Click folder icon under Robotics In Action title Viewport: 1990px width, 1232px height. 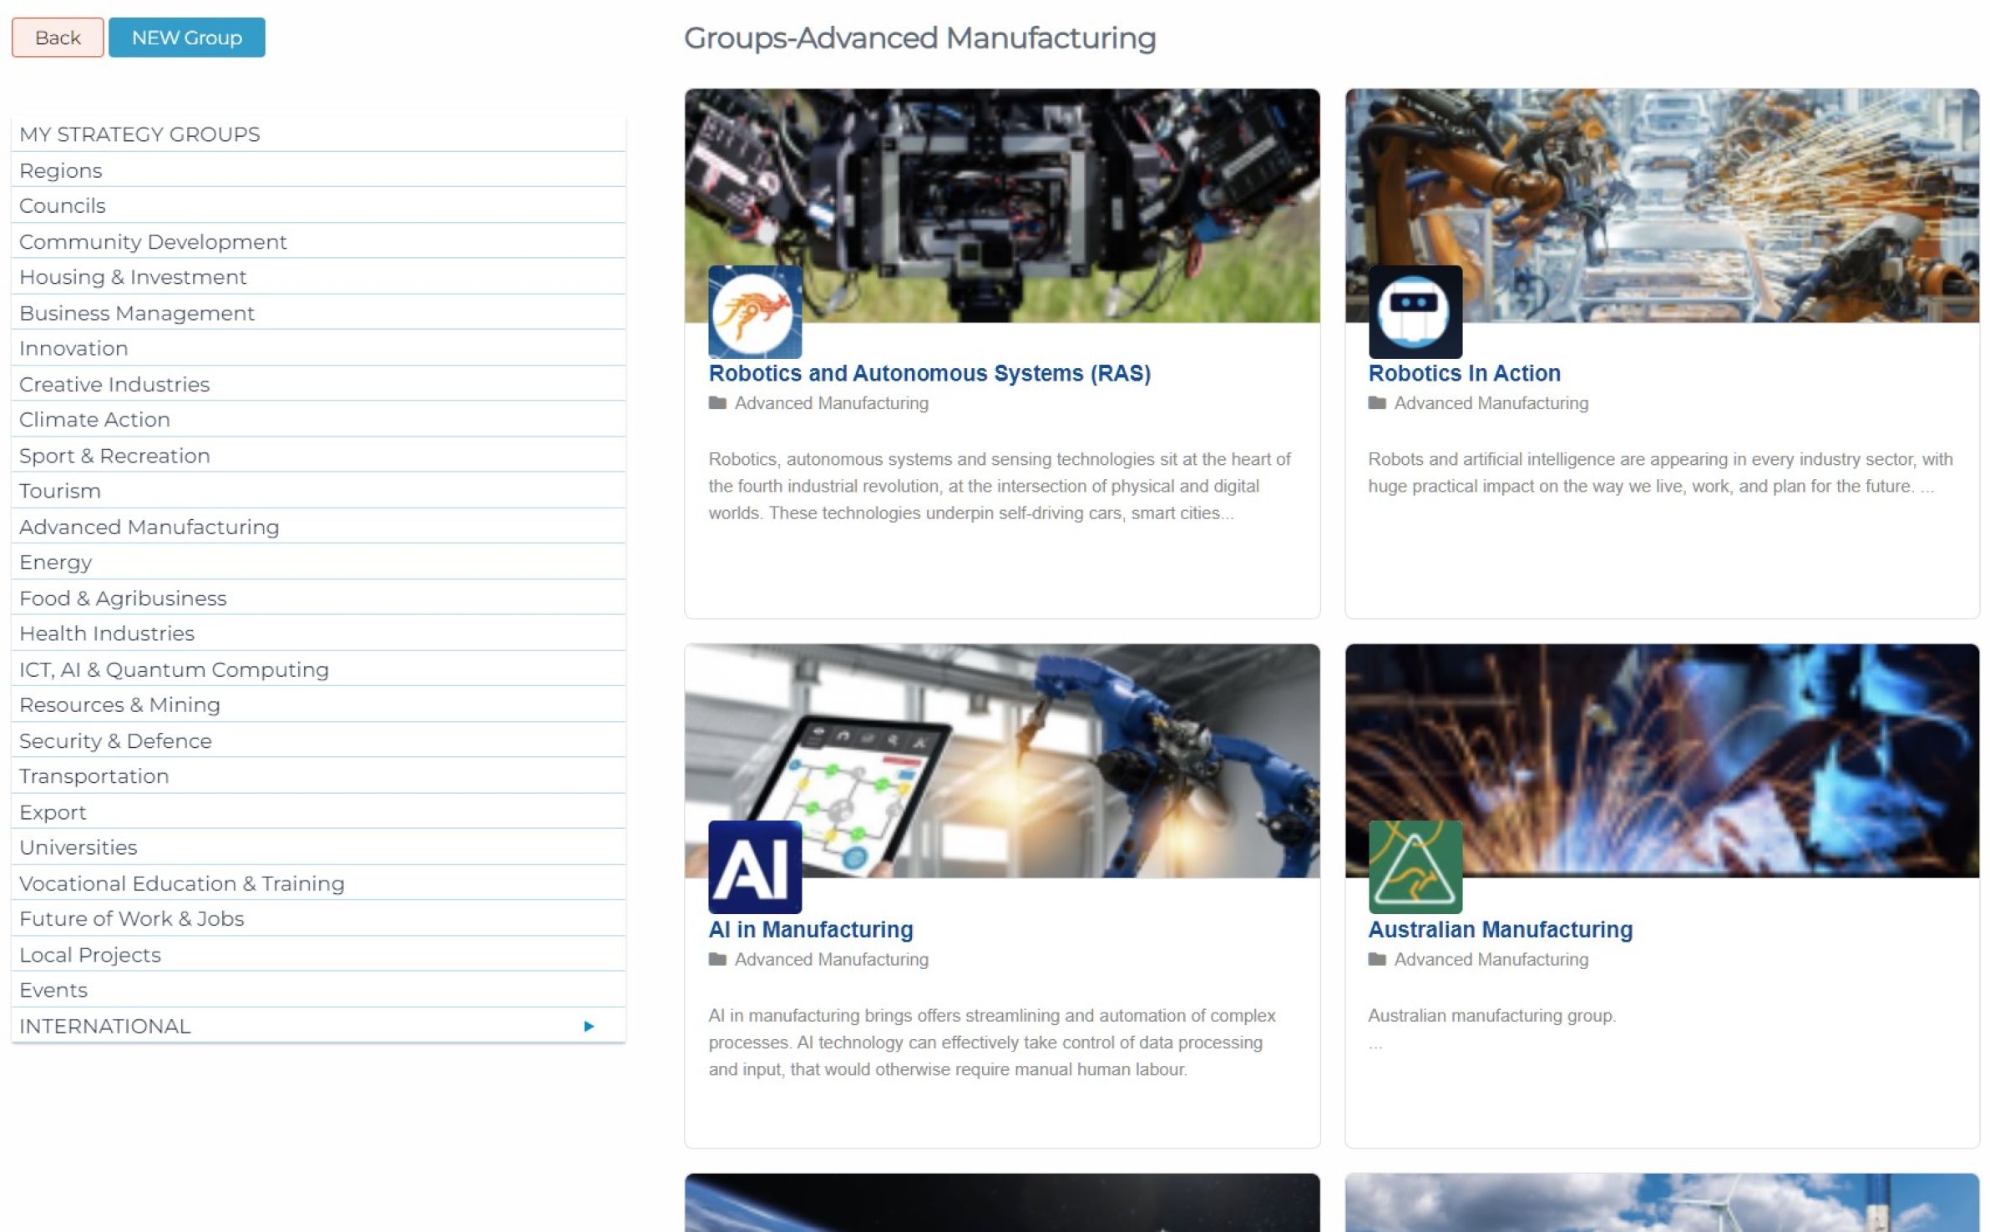1377,403
